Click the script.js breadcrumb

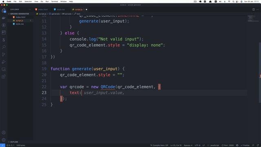41,14
